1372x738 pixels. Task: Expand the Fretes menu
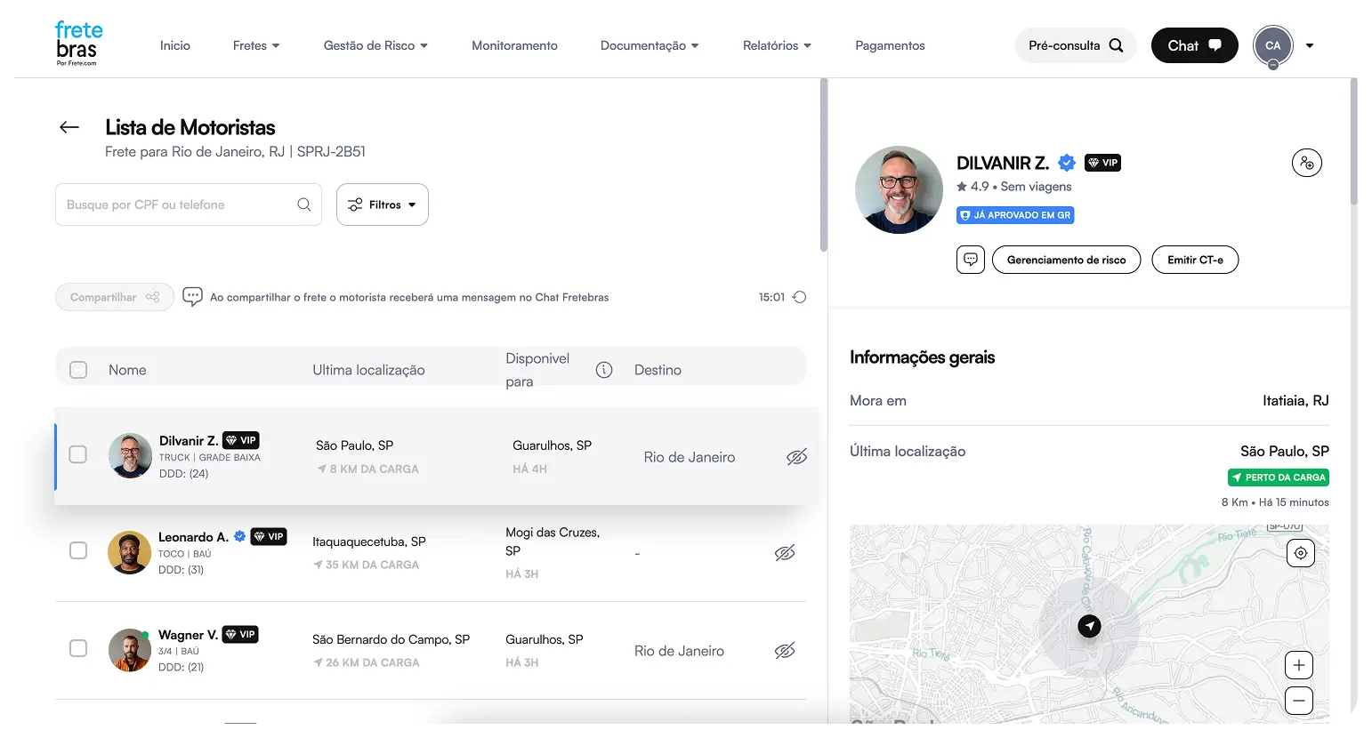[256, 45]
